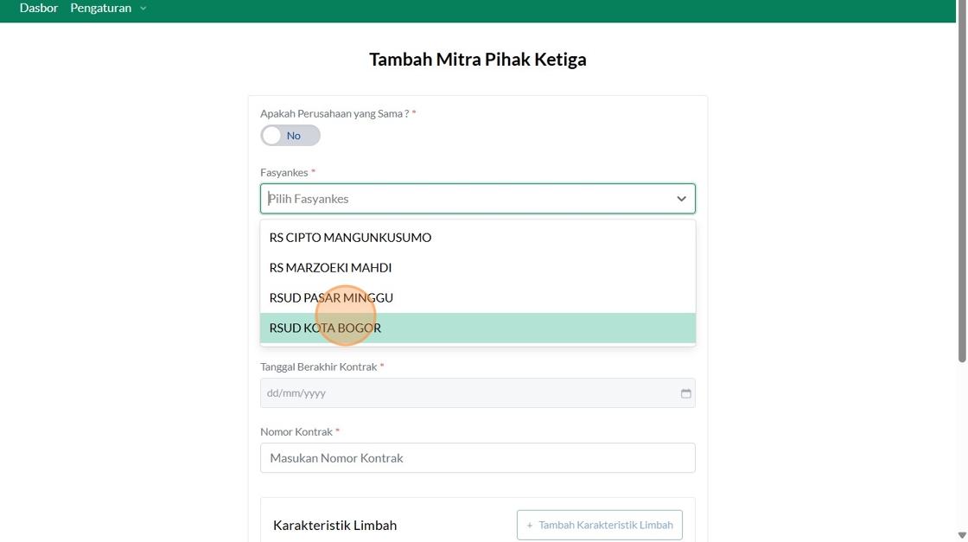The image size is (968, 542).
Task: Open the Pengaturan menu
Action: pos(101,9)
